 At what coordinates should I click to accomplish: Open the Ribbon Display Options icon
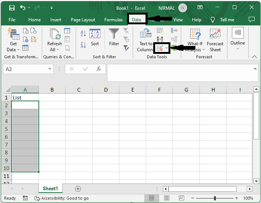200,7
